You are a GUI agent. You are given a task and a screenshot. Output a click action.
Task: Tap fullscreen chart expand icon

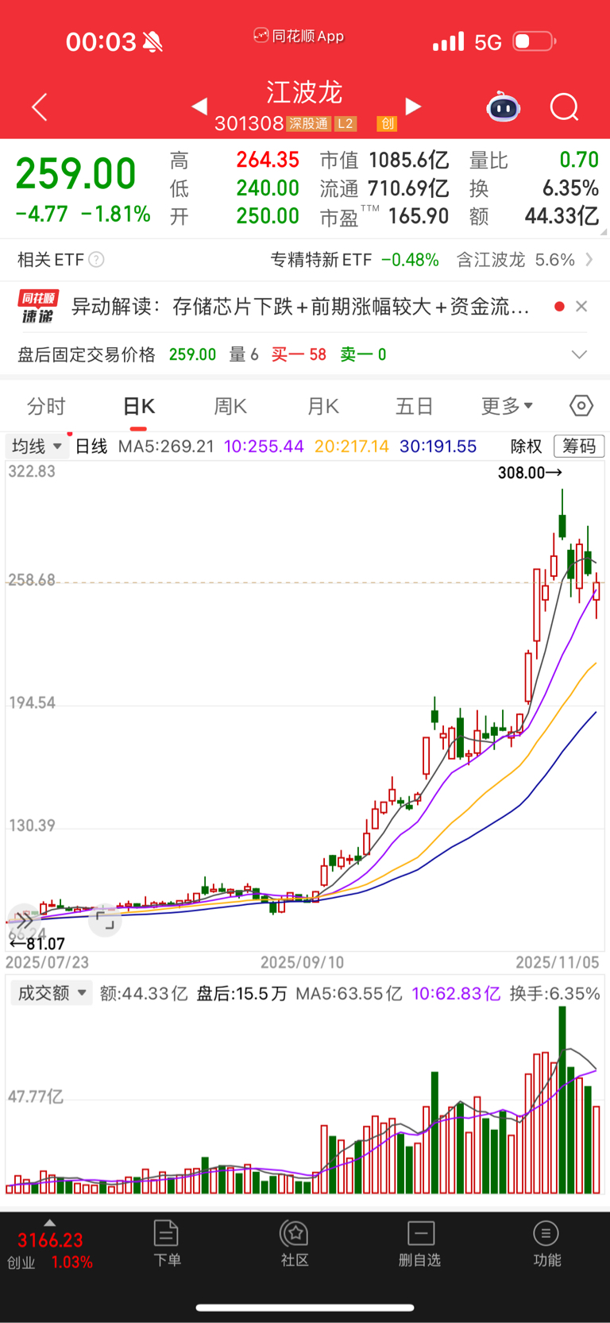click(x=105, y=921)
